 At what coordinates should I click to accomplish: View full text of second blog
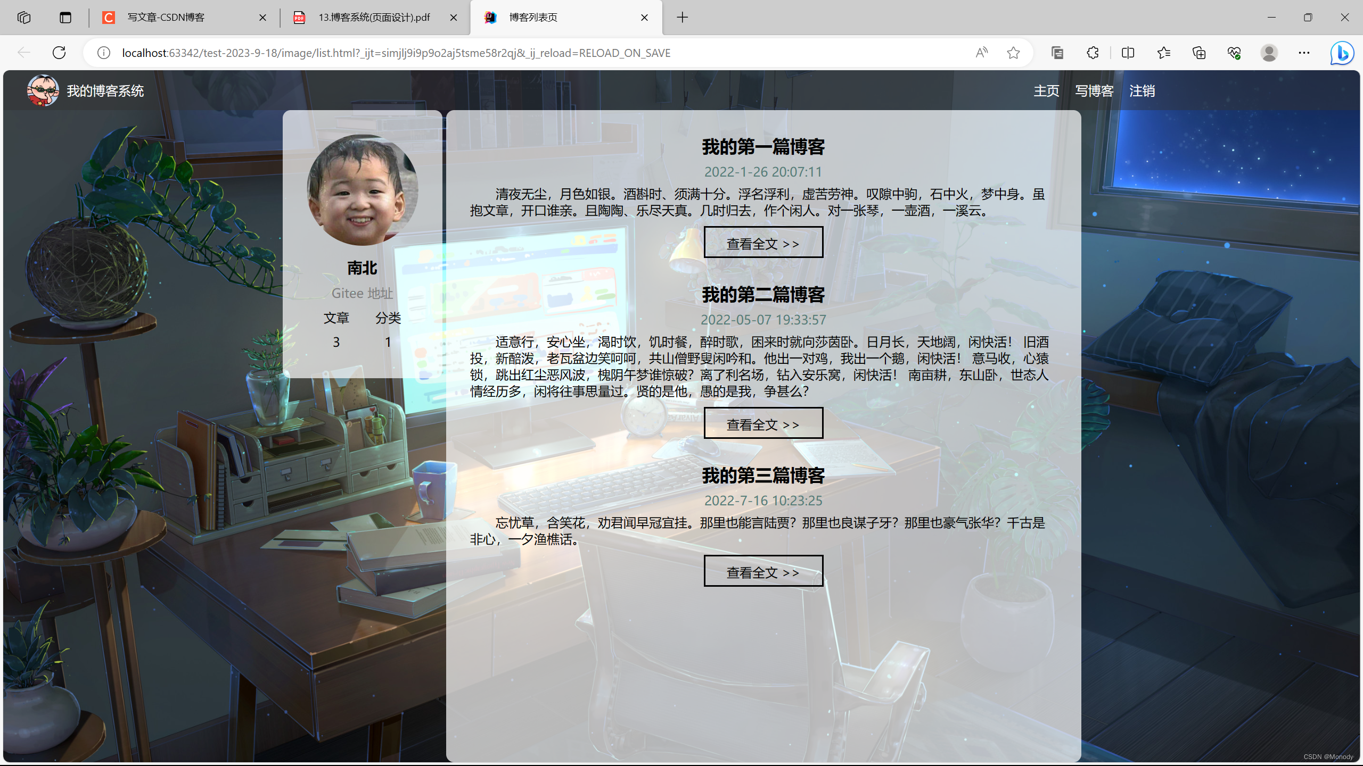pos(763,423)
